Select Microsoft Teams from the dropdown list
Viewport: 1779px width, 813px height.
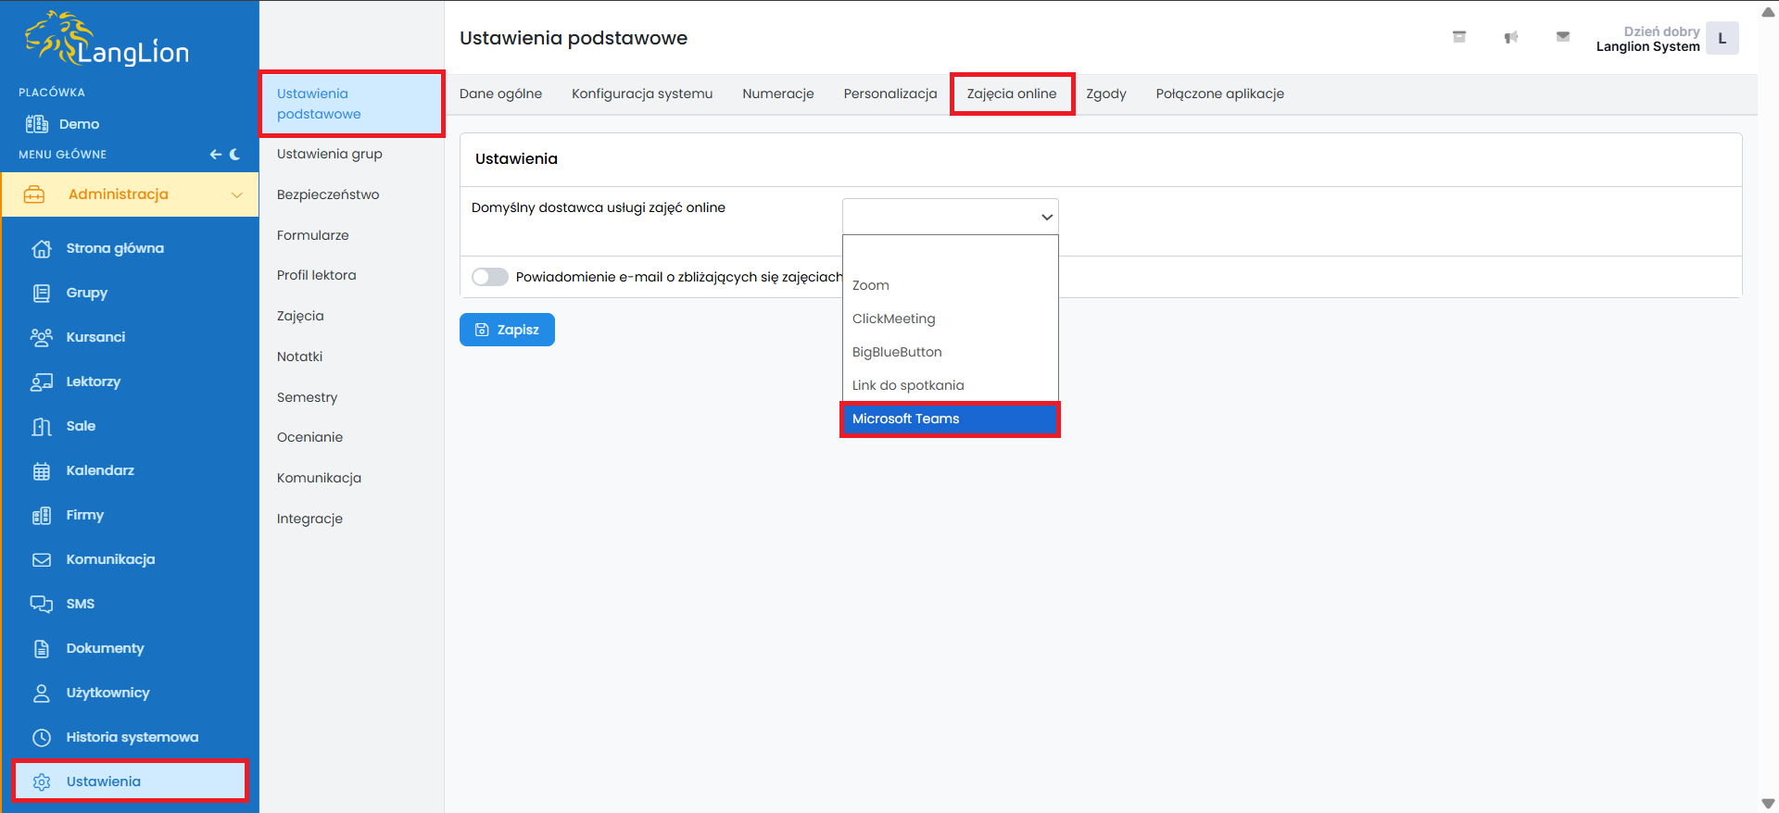pyautogui.click(x=950, y=419)
